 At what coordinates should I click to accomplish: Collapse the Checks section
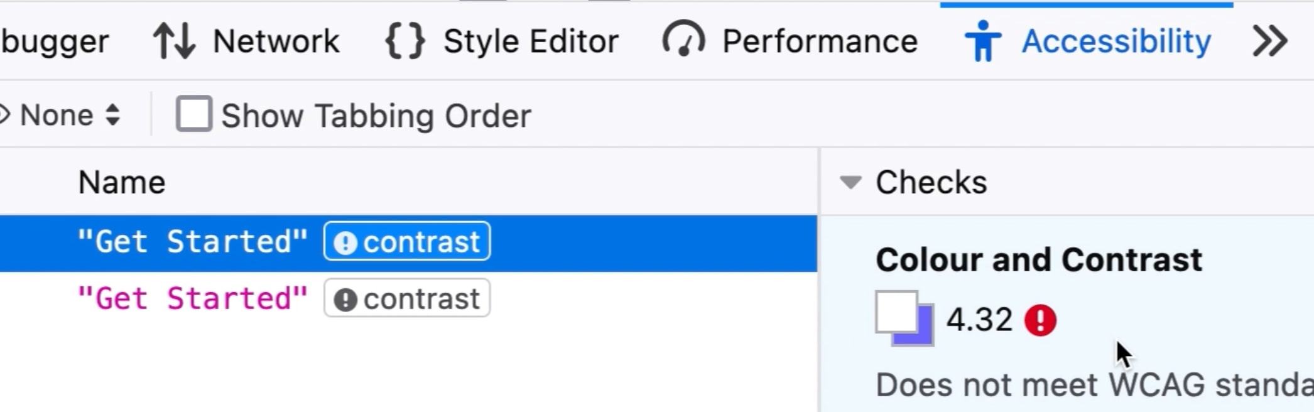click(x=851, y=182)
